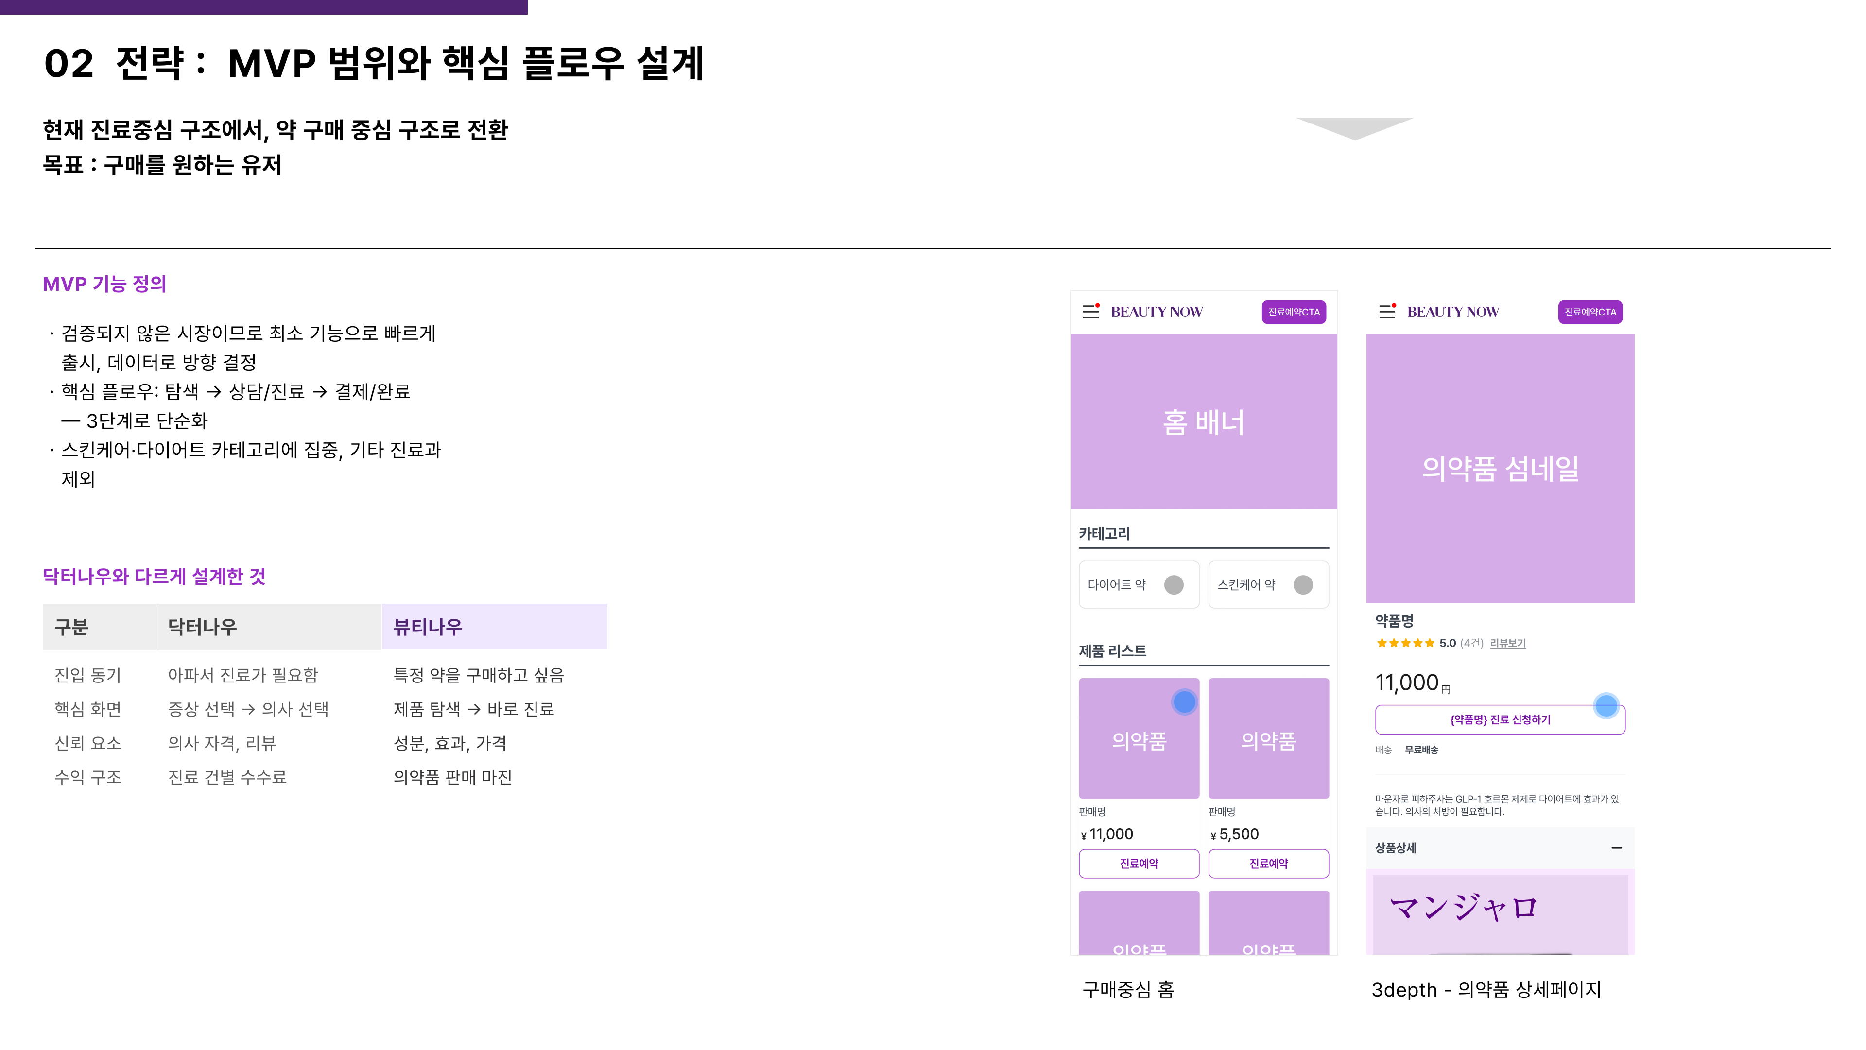Choose the 다이어트 약 category card
Image resolution: width=1866 pixels, height=1050 pixels.
coord(1139,585)
